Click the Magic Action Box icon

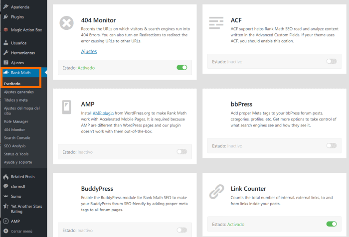point(6,30)
